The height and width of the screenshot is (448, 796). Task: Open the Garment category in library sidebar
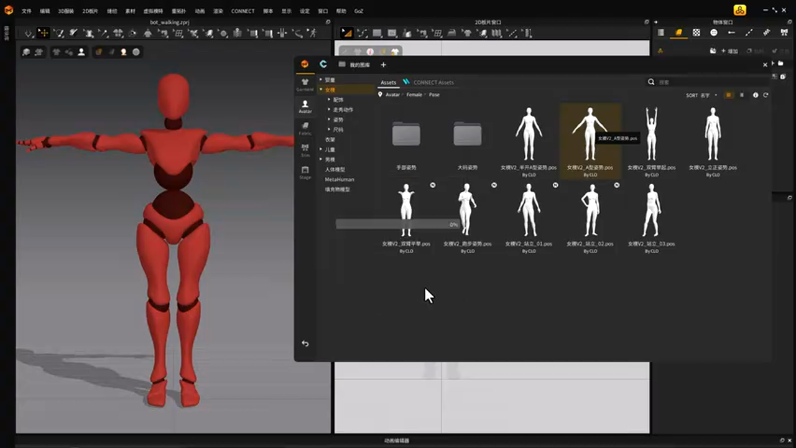305,84
